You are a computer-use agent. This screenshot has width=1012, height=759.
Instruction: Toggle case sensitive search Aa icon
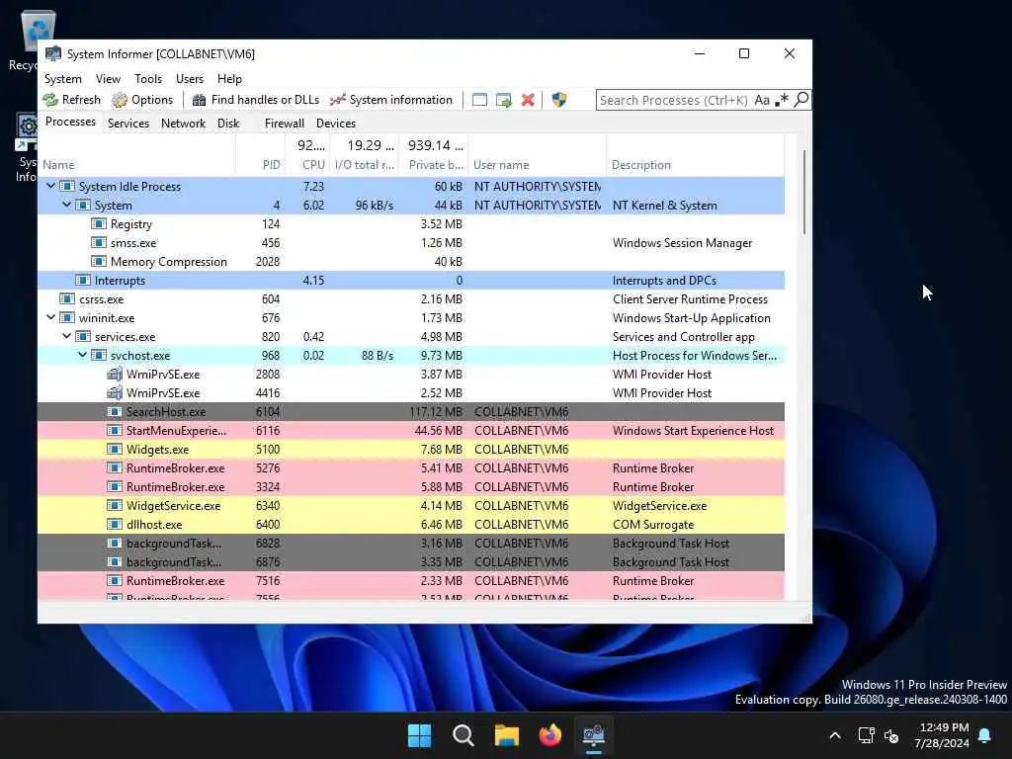[x=762, y=100]
